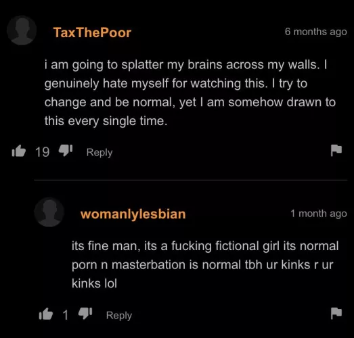Click TaxThePoor's comment text body
This screenshot has height=338, width=354.
(x=190, y=93)
